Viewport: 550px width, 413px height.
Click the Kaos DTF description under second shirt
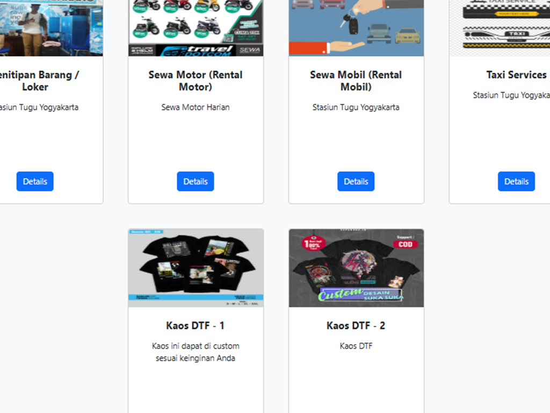click(356, 346)
